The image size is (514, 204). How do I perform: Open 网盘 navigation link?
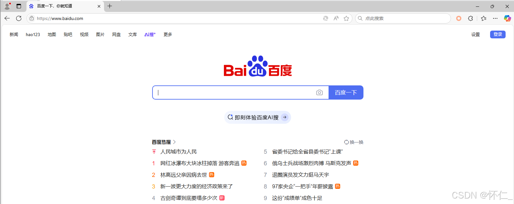point(117,34)
